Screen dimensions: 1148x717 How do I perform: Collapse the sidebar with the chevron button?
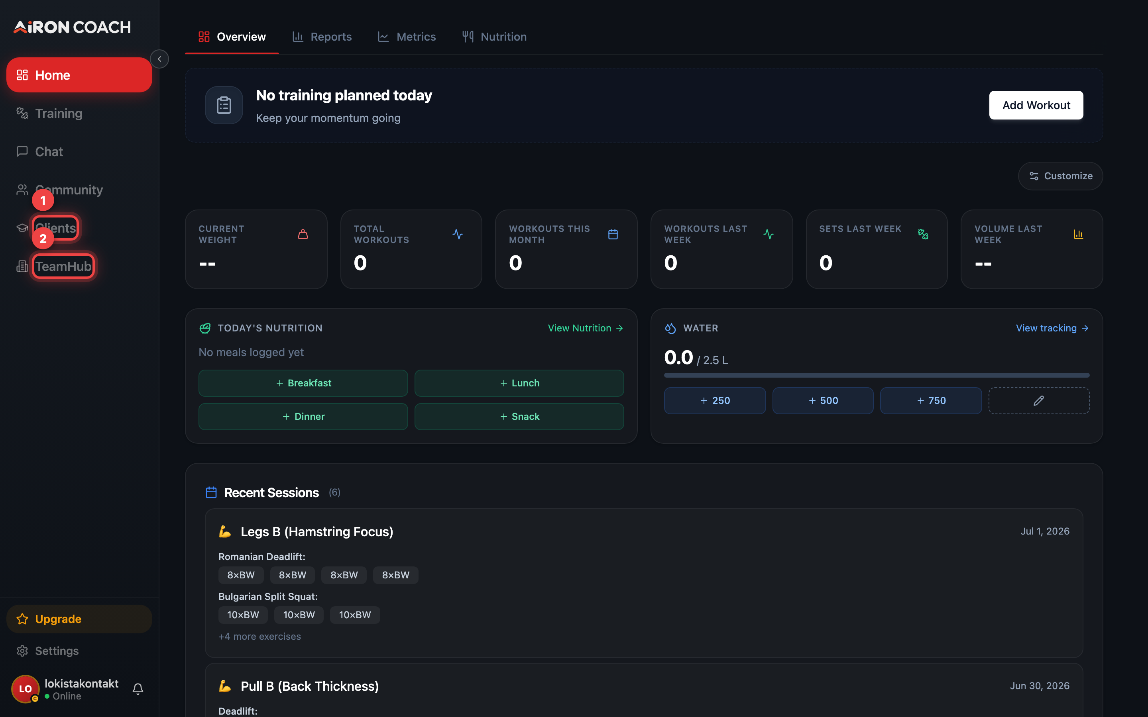(x=159, y=59)
